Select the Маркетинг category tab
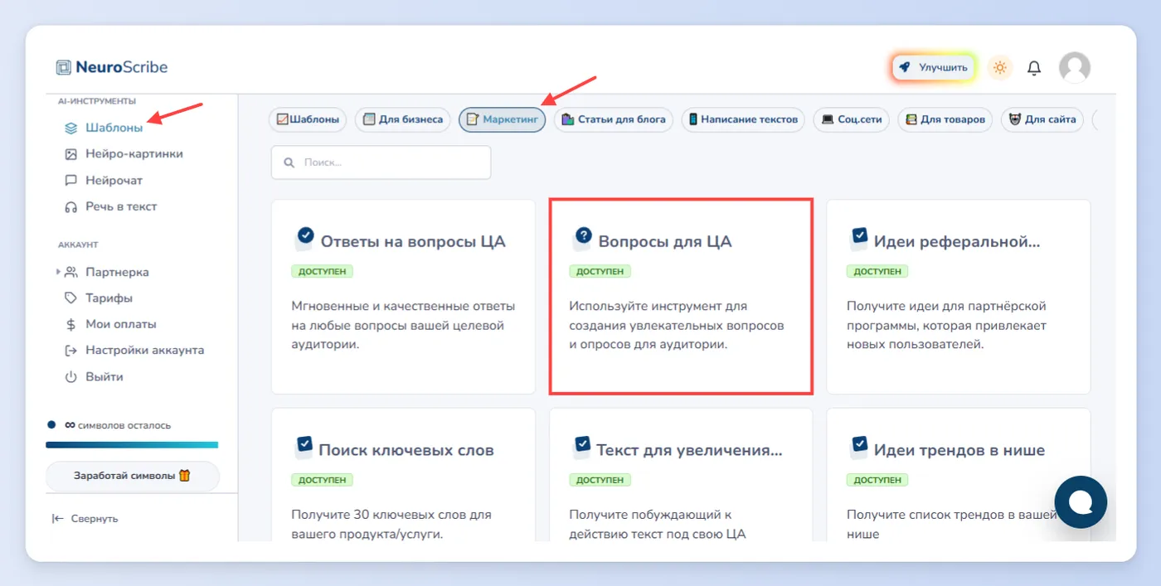The width and height of the screenshot is (1161, 586). 502,119
